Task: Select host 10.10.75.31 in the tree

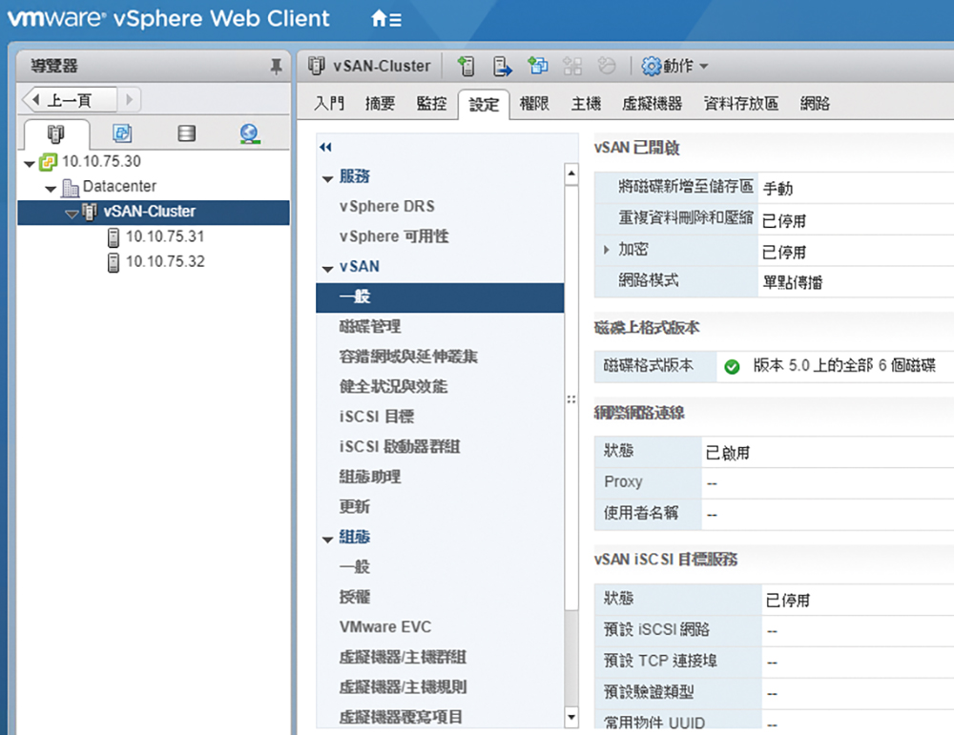Action: click(x=165, y=236)
